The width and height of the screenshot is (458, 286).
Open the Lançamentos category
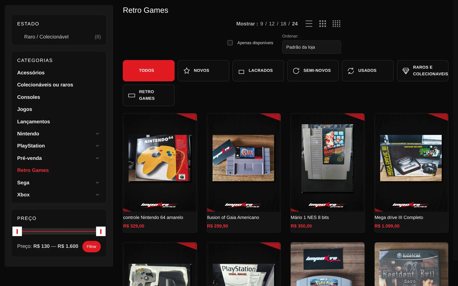(x=33, y=122)
